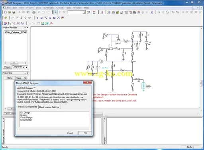204x150 pixels.
Task: Close the About ANSYS Designer dialog
Action: pos(87,82)
